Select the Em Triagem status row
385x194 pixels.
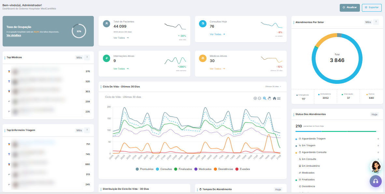pos(337,146)
